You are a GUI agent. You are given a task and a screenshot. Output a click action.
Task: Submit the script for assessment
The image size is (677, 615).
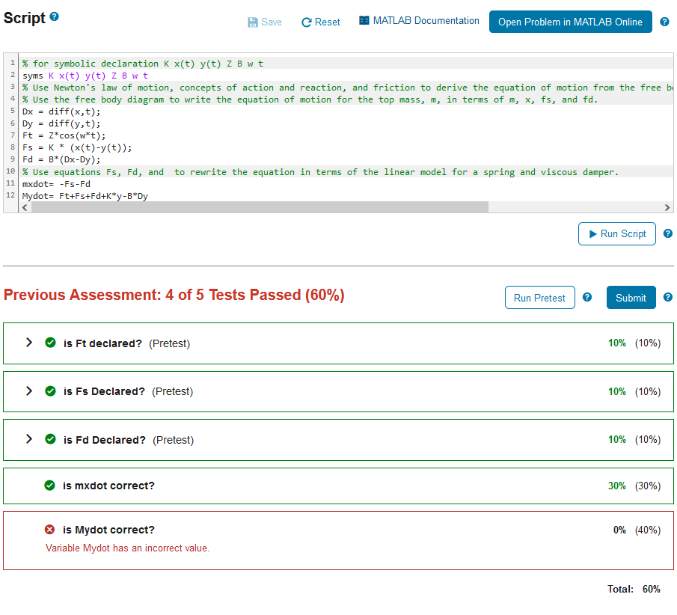[x=631, y=297]
